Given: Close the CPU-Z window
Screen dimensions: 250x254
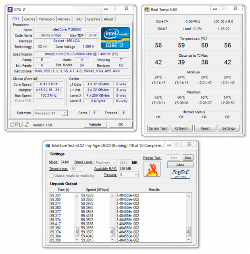Looking at the screenshot, I should (127, 8).
